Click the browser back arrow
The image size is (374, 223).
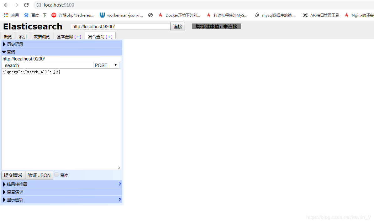[x=6, y=5]
